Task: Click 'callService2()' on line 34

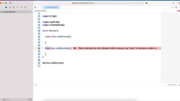Action: (x=63, y=48)
